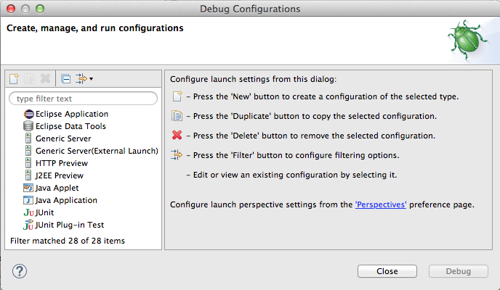Select HTTP Preview configuration type

(60, 163)
